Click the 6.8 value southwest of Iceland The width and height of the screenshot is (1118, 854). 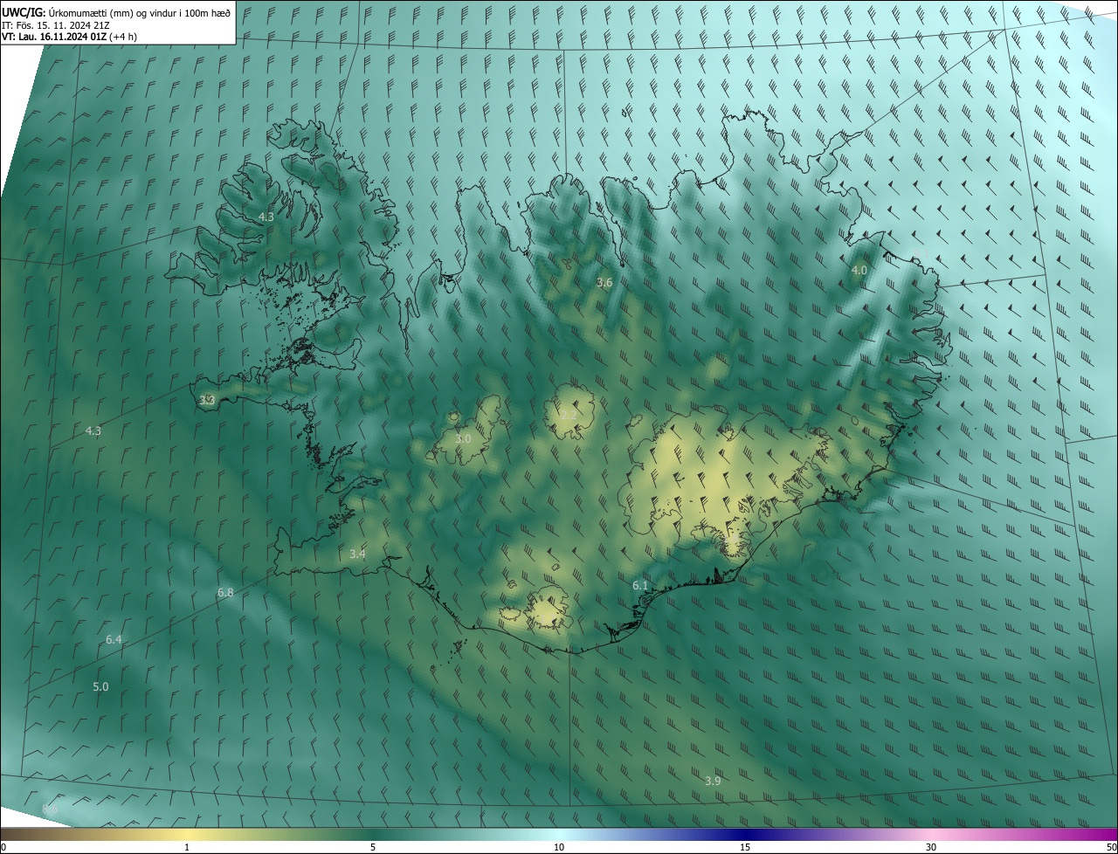225,593
